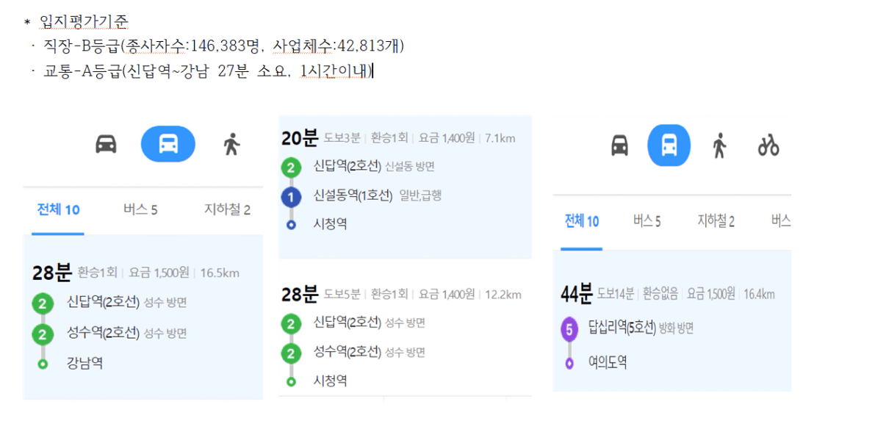Screen dimensions: 875x421
Task: Open the 44분 답십리역 to 여의도역 route
Action: (x=672, y=321)
